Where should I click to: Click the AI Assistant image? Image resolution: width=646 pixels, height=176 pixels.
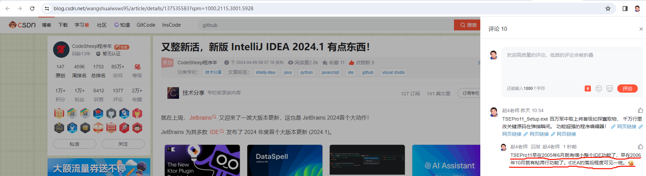click(446, 160)
